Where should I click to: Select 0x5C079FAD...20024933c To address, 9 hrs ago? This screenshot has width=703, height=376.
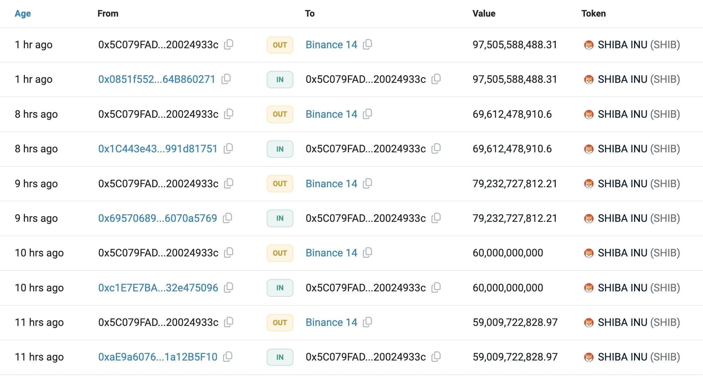(366, 218)
